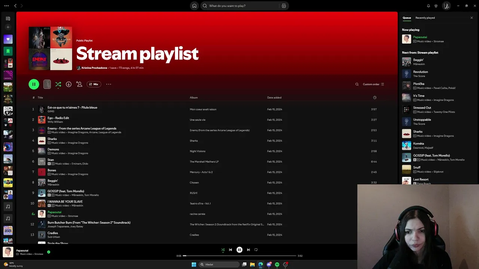Click the playlist cover collage image
The width and height of the screenshot is (479, 269).
[x=50, y=48]
